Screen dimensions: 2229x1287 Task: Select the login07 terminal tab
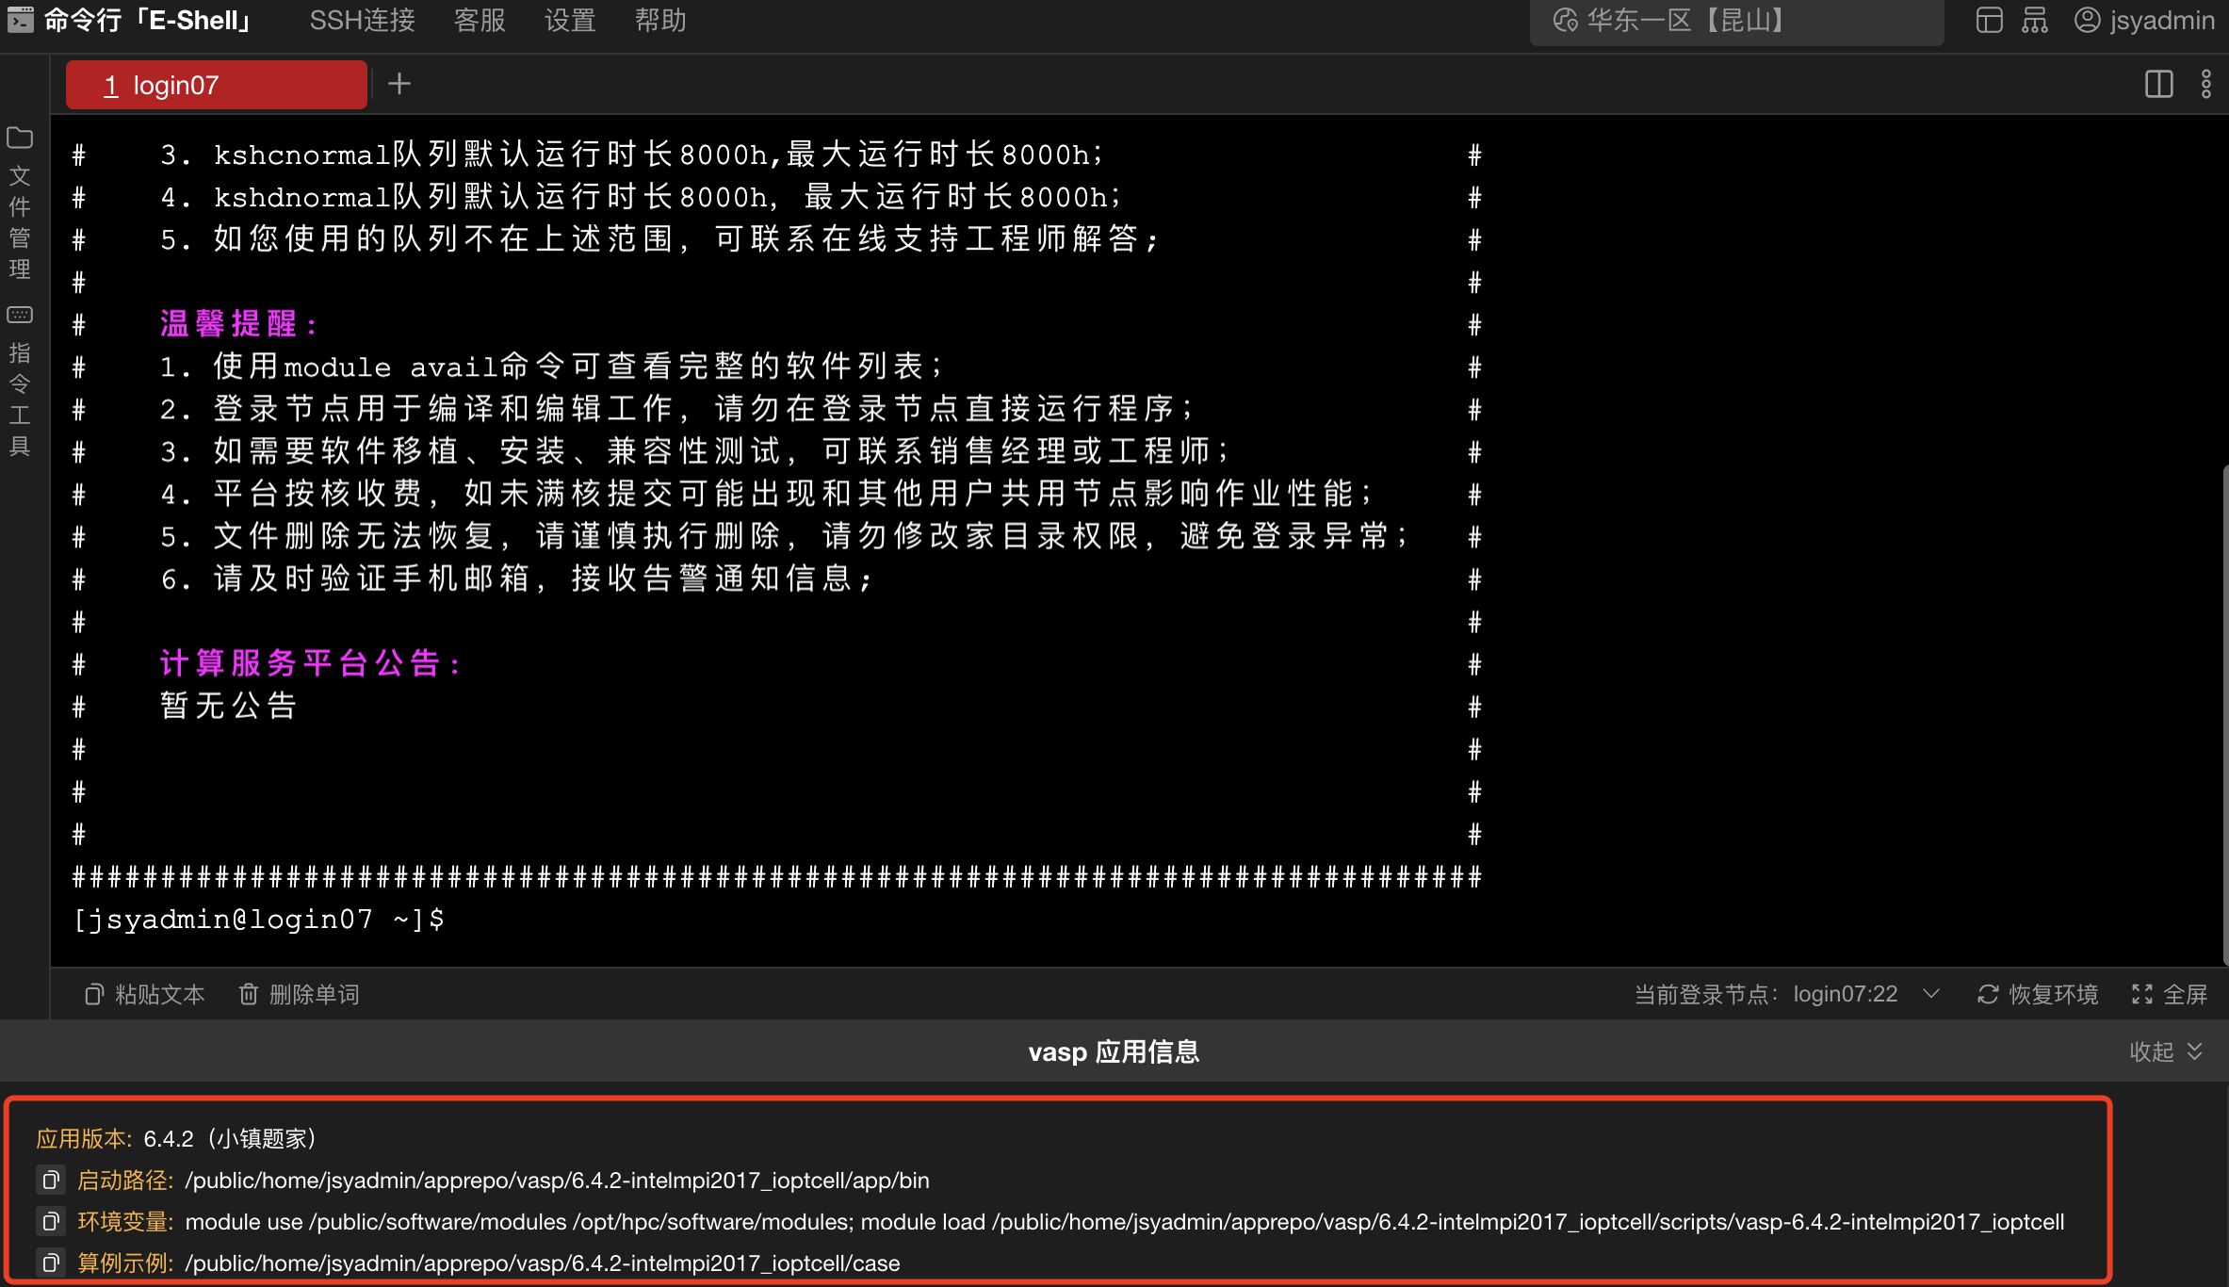pyautogui.click(x=217, y=85)
